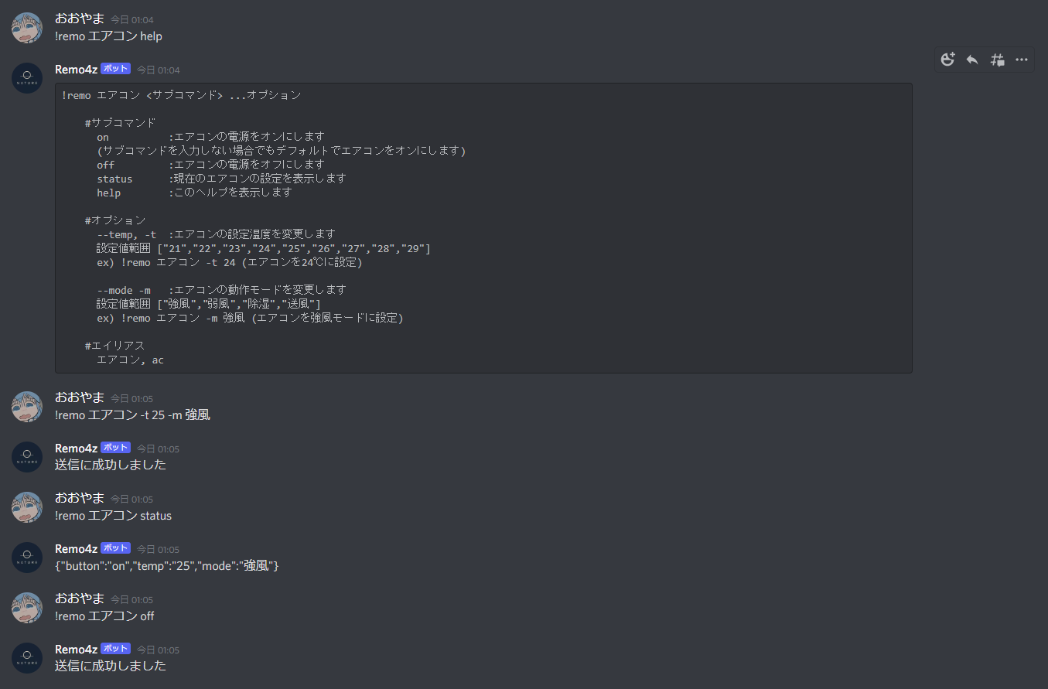This screenshot has height=689, width=1048.
Task: Click the status JSON response message
Action: pos(166,566)
